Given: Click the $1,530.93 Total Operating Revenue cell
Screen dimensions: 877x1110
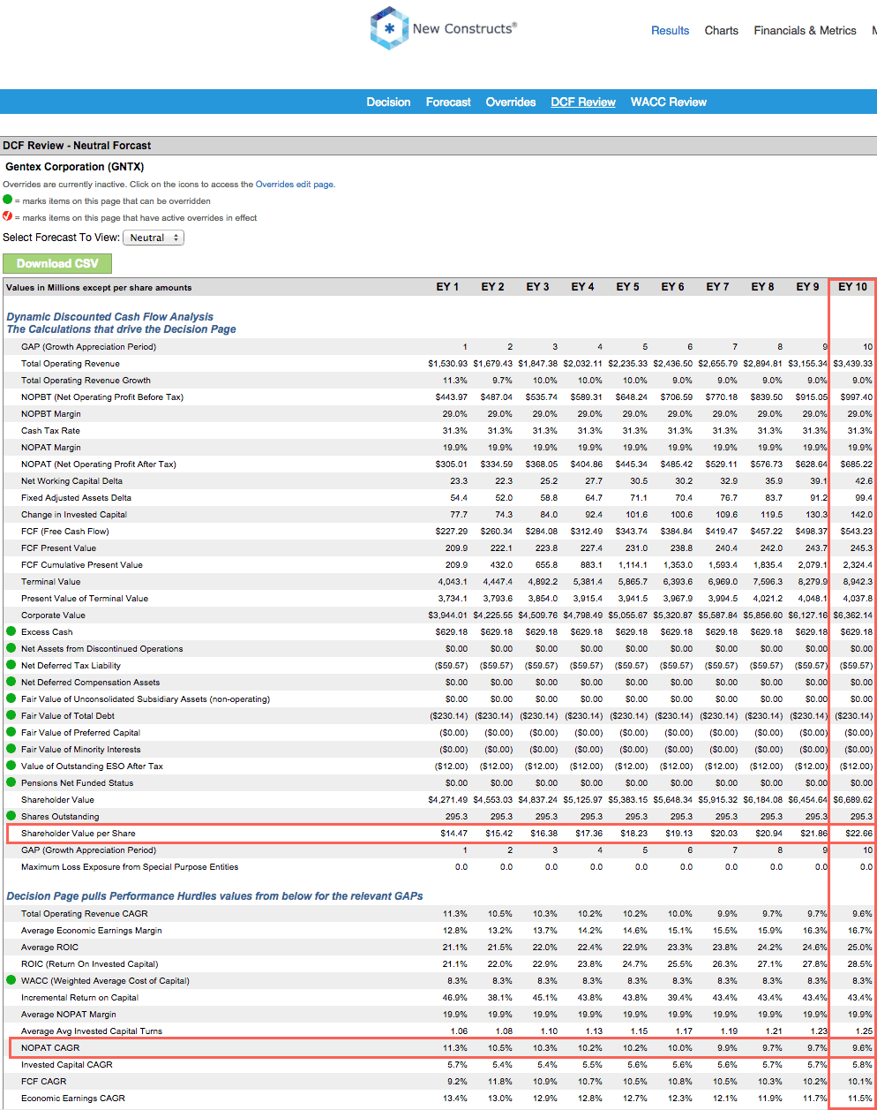Looking at the screenshot, I should coord(448,363).
